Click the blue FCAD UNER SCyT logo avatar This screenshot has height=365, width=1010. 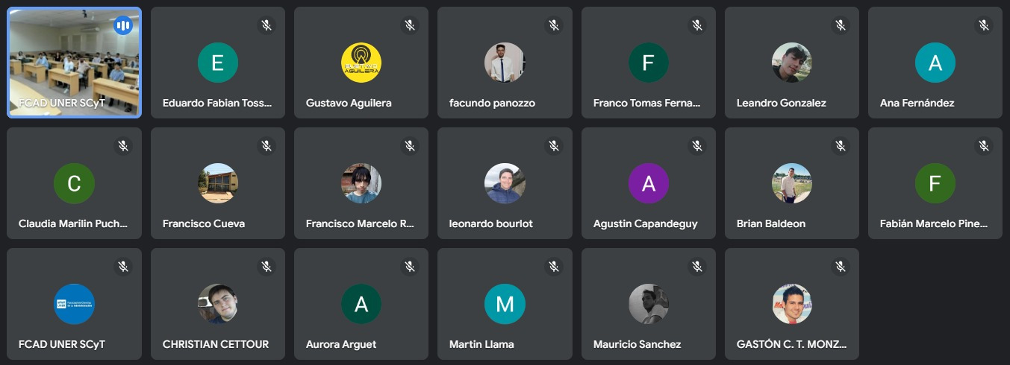point(75,304)
